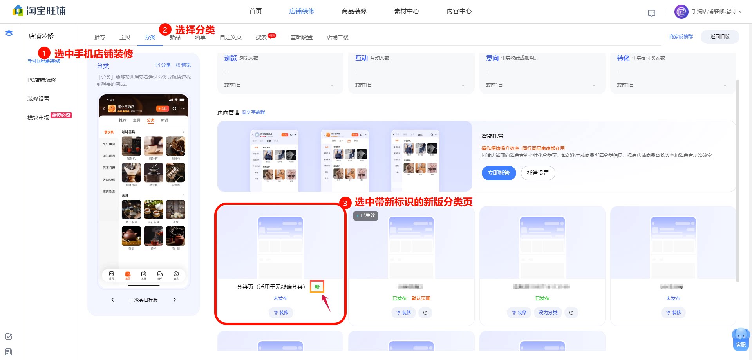752x360 pixels.
Task: Open 素材中心 in the top navigation
Action: click(x=407, y=11)
